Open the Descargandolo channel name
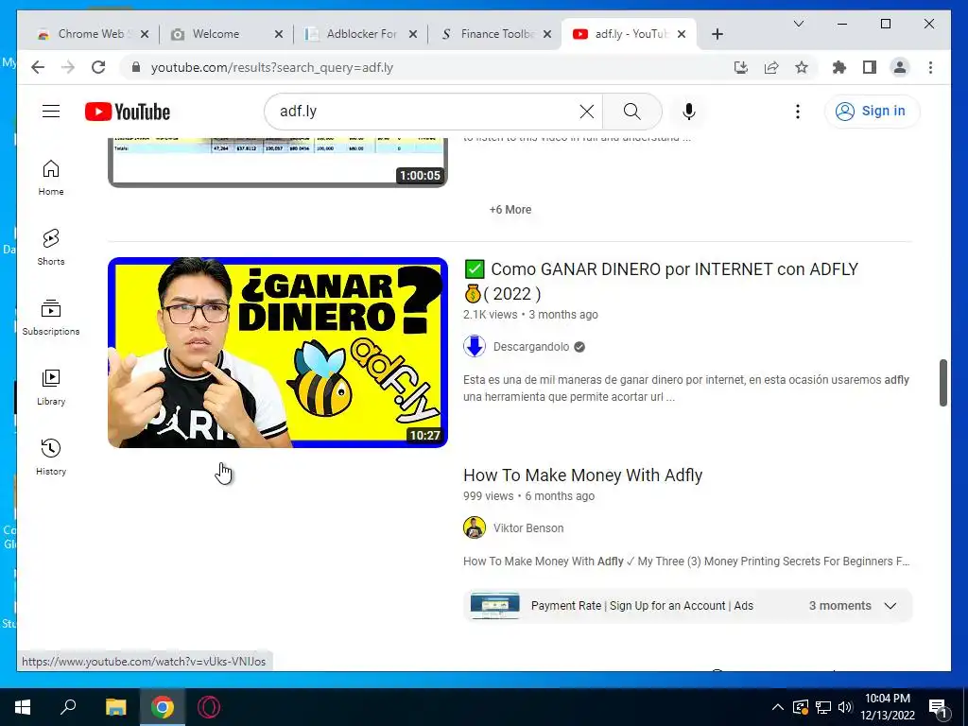The height and width of the screenshot is (726, 968). point(531,346)
